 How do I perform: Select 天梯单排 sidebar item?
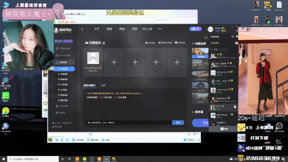coord(63,74)
